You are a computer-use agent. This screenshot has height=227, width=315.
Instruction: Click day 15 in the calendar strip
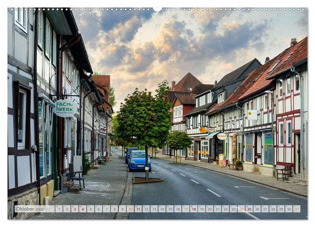pyautogui.click(x=170, y=209)
